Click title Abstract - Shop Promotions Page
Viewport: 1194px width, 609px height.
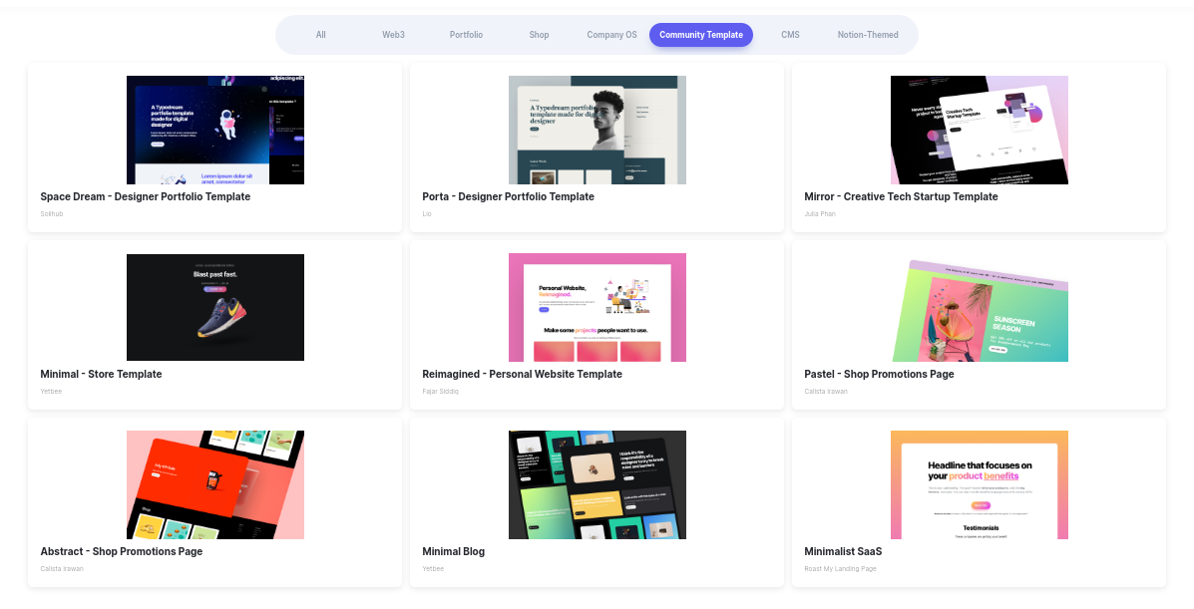121,551
